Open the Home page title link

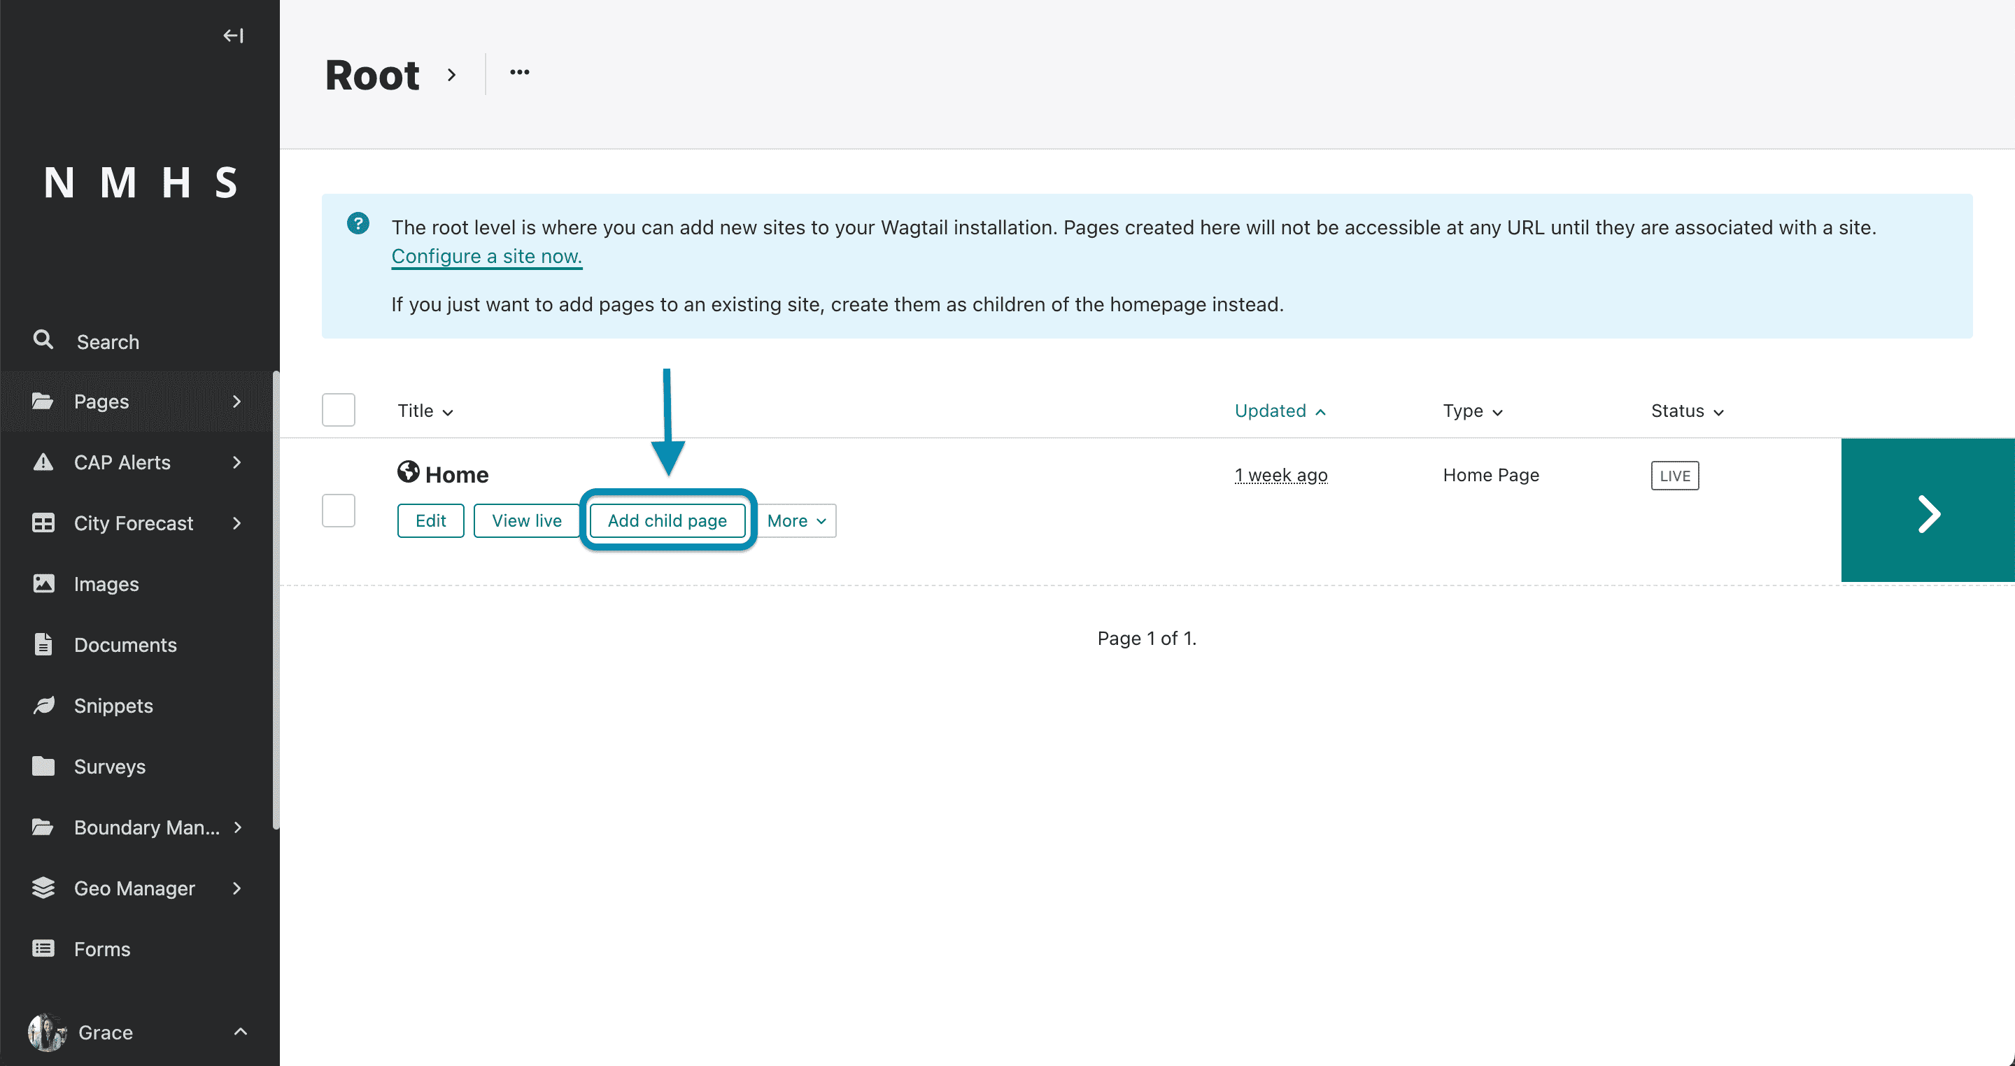coord(457,474)
